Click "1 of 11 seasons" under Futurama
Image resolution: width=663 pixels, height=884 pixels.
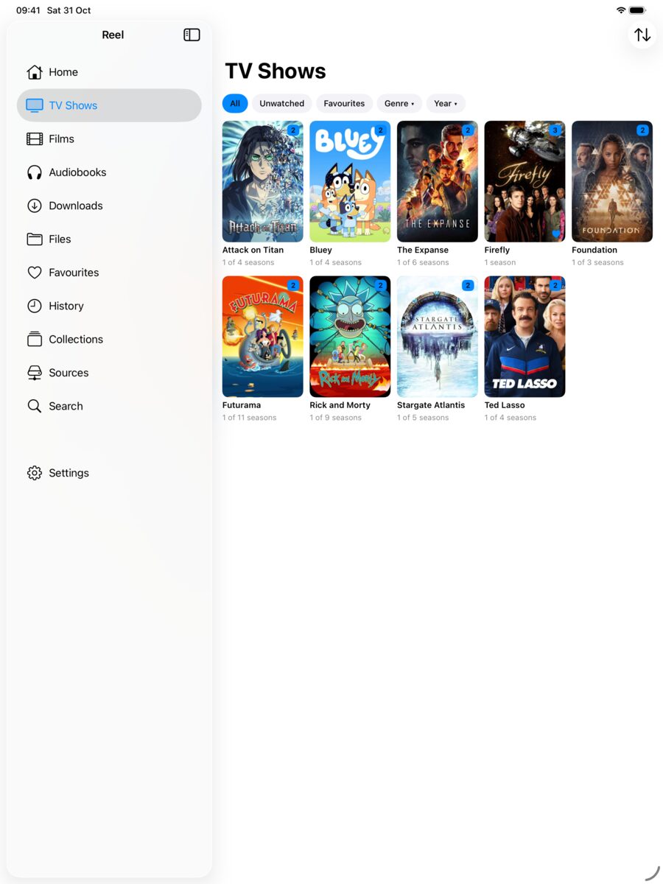[250, 418]
